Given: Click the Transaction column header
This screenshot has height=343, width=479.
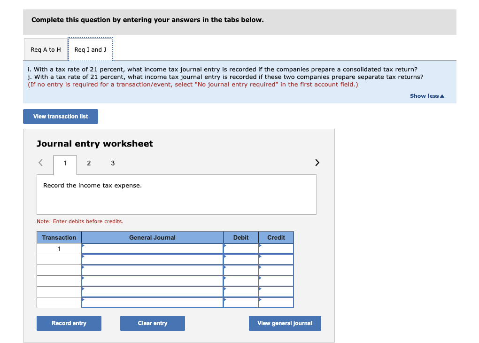Looking at the screenshot, I should pyautogui.click(x=59, y=238).
